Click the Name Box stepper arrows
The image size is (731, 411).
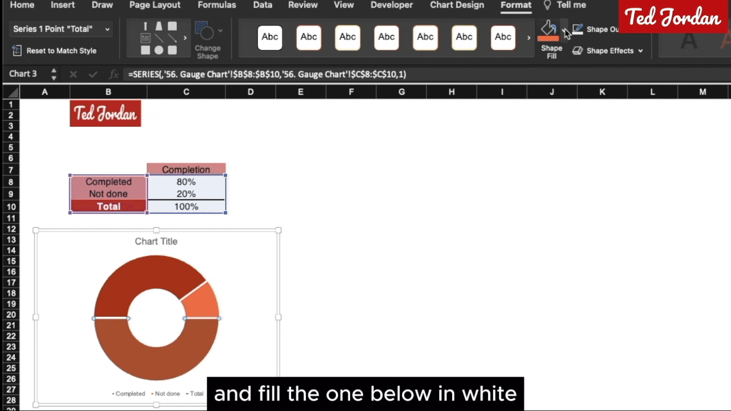[54, 74]
